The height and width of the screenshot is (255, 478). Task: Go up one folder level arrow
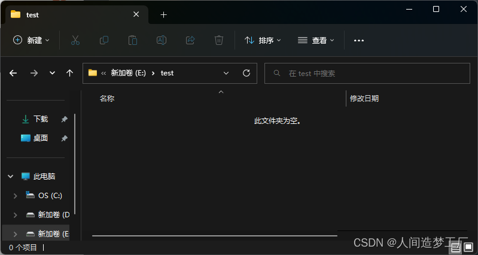click(x=70, y=73)
